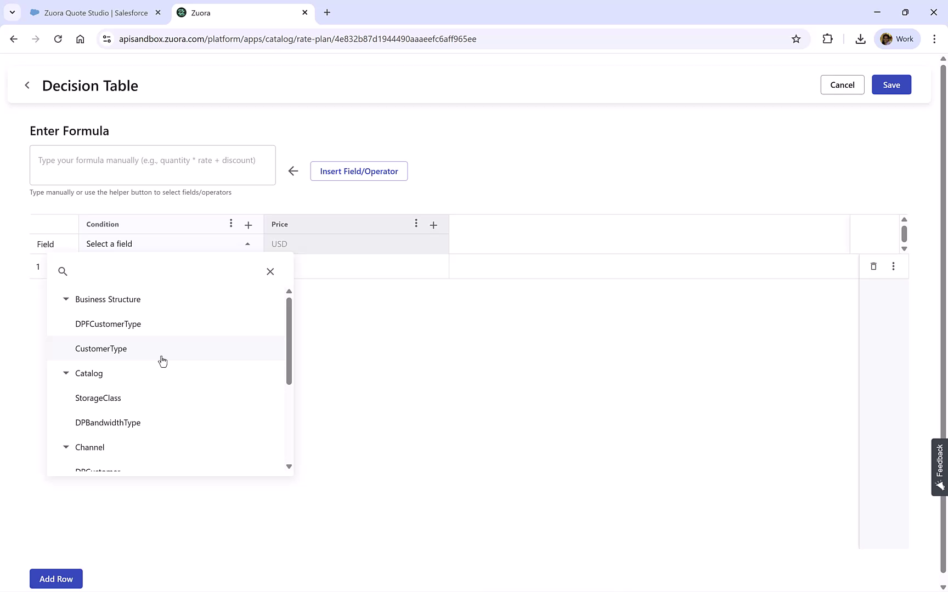Add a column with the plus icon beside Price
948x592 pixels.
(433, 225)
